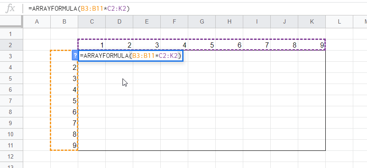Click empty cell L12

339,156
